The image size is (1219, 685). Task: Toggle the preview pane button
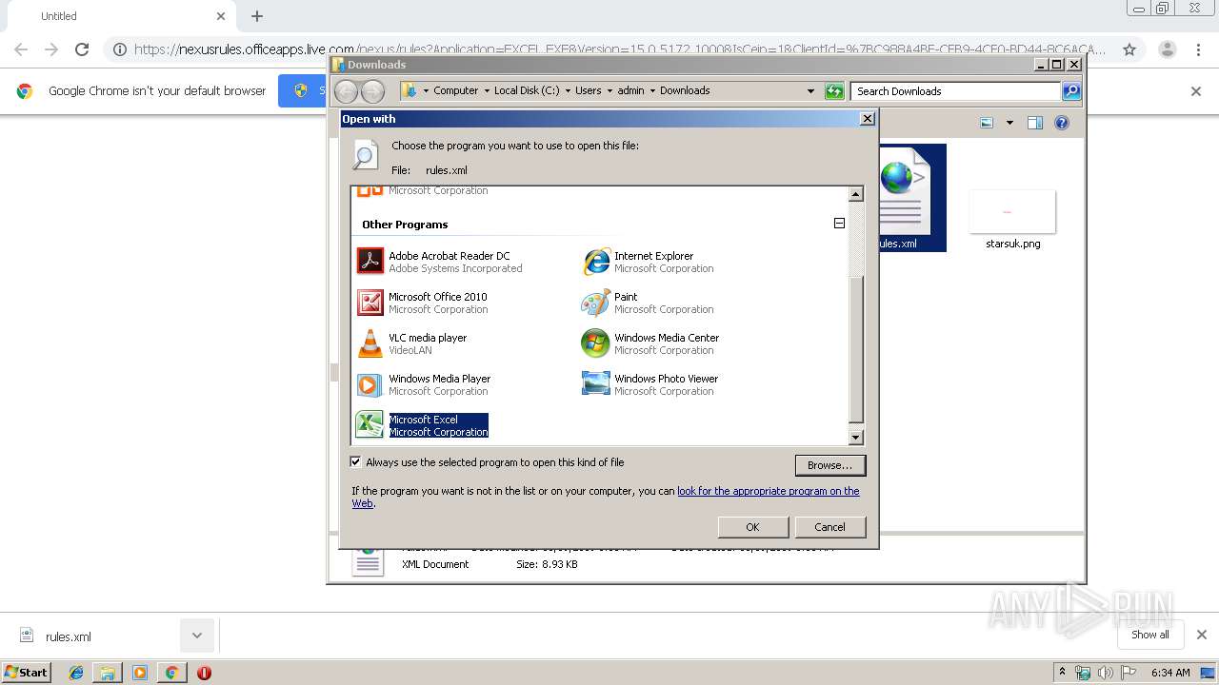coord(1035,123)
